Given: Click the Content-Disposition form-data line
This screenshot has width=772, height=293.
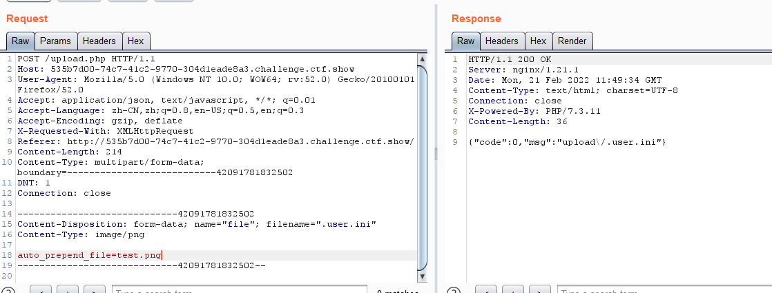Looking at the screenshot, I should [197, 224].
